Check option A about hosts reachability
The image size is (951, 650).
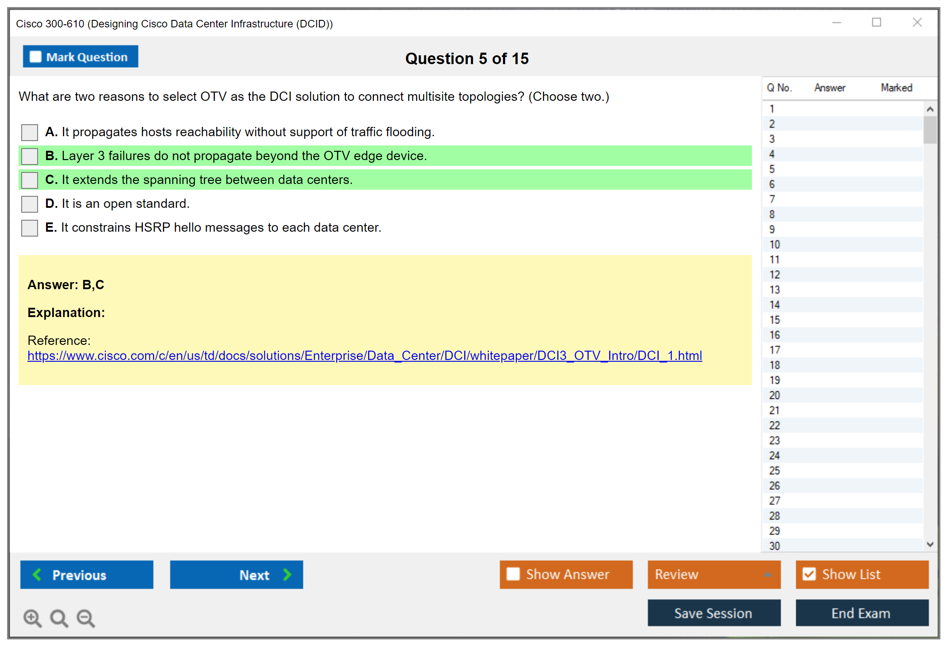(x=30, y=132)
